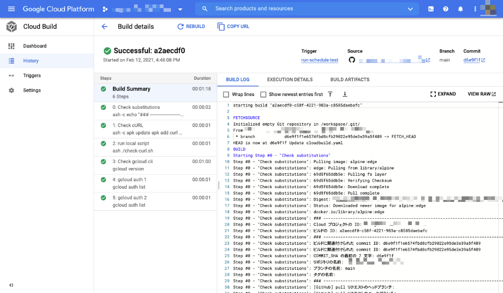This screenshot has width=503, height=293.
Task: Click the project selector hexagon icon
Action: click(x=105, y=9)
